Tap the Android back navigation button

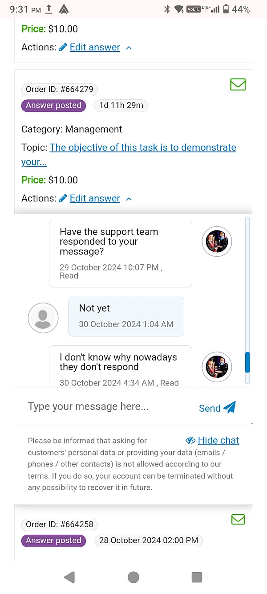[69, 578]
